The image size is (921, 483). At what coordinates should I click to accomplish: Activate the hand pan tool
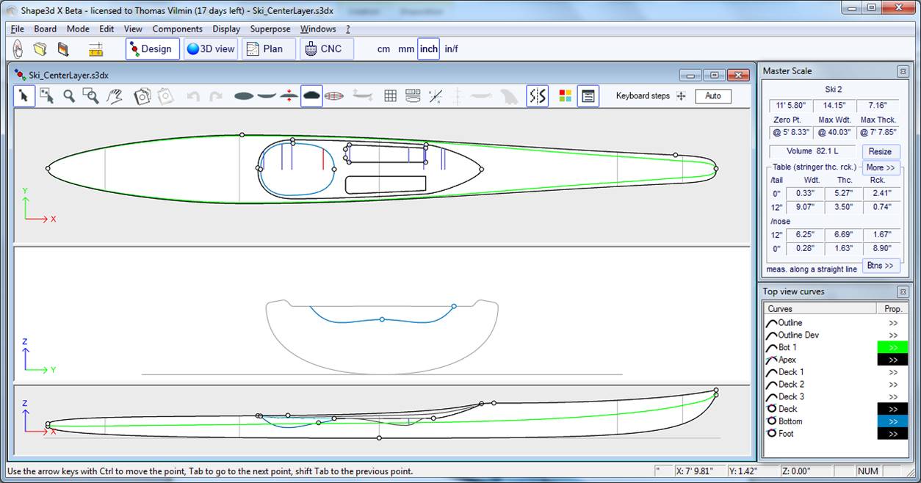[114, 96]
